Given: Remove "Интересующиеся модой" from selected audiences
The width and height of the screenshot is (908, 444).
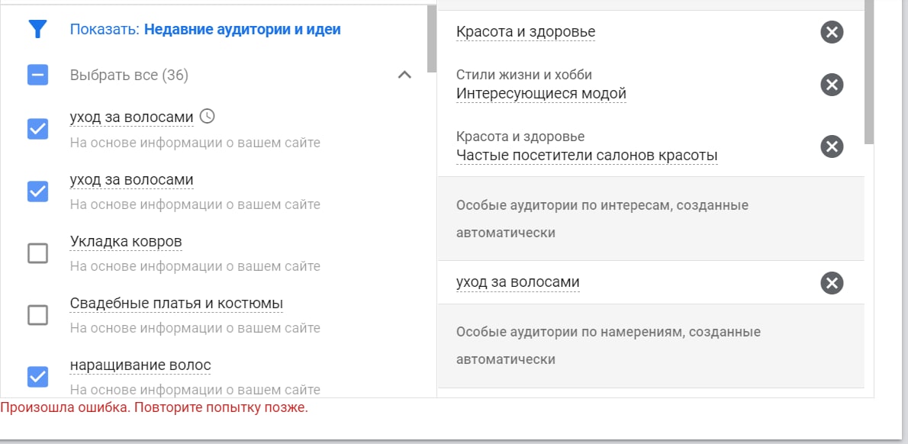Looking at the screenshot, I should click(832, 85).
